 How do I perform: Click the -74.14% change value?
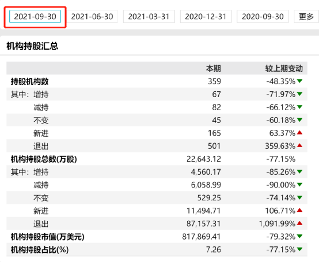click(x=281, y=198)
